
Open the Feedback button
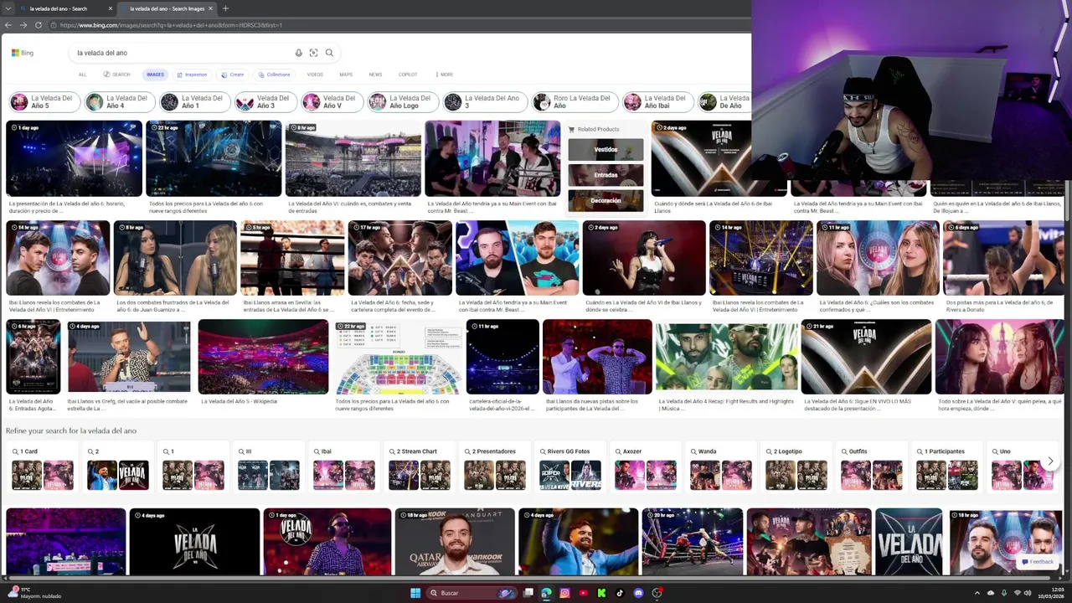tap(1038, 562)
